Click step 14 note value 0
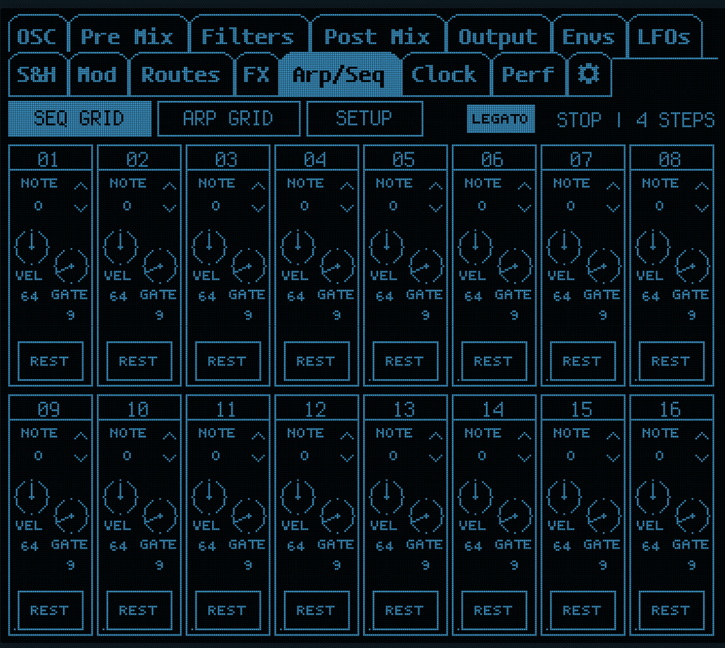The height and width of the screenshot is (648, 725). [x=482, y=456]
